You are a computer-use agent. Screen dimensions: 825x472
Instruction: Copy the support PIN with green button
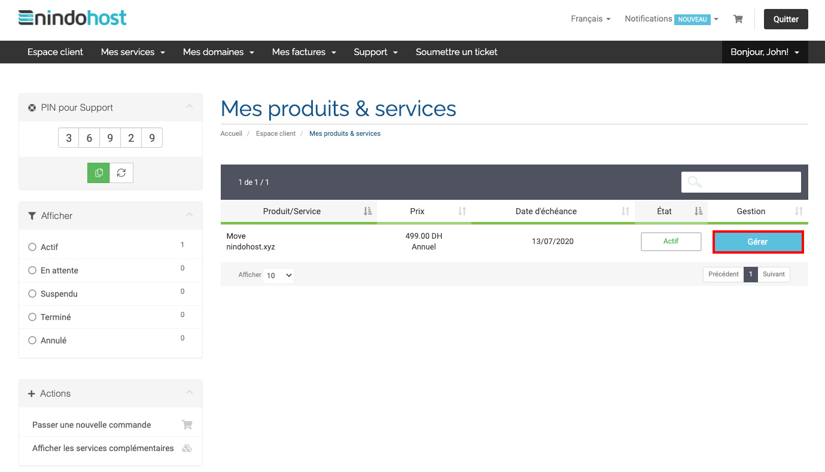[x=99, y=173]
